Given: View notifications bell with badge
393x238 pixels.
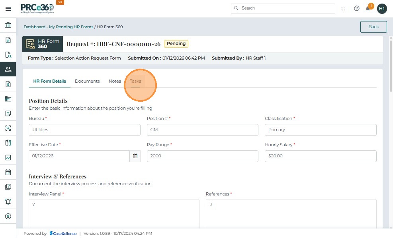Looking at the screenshot, I should click(x=368, y=8).
